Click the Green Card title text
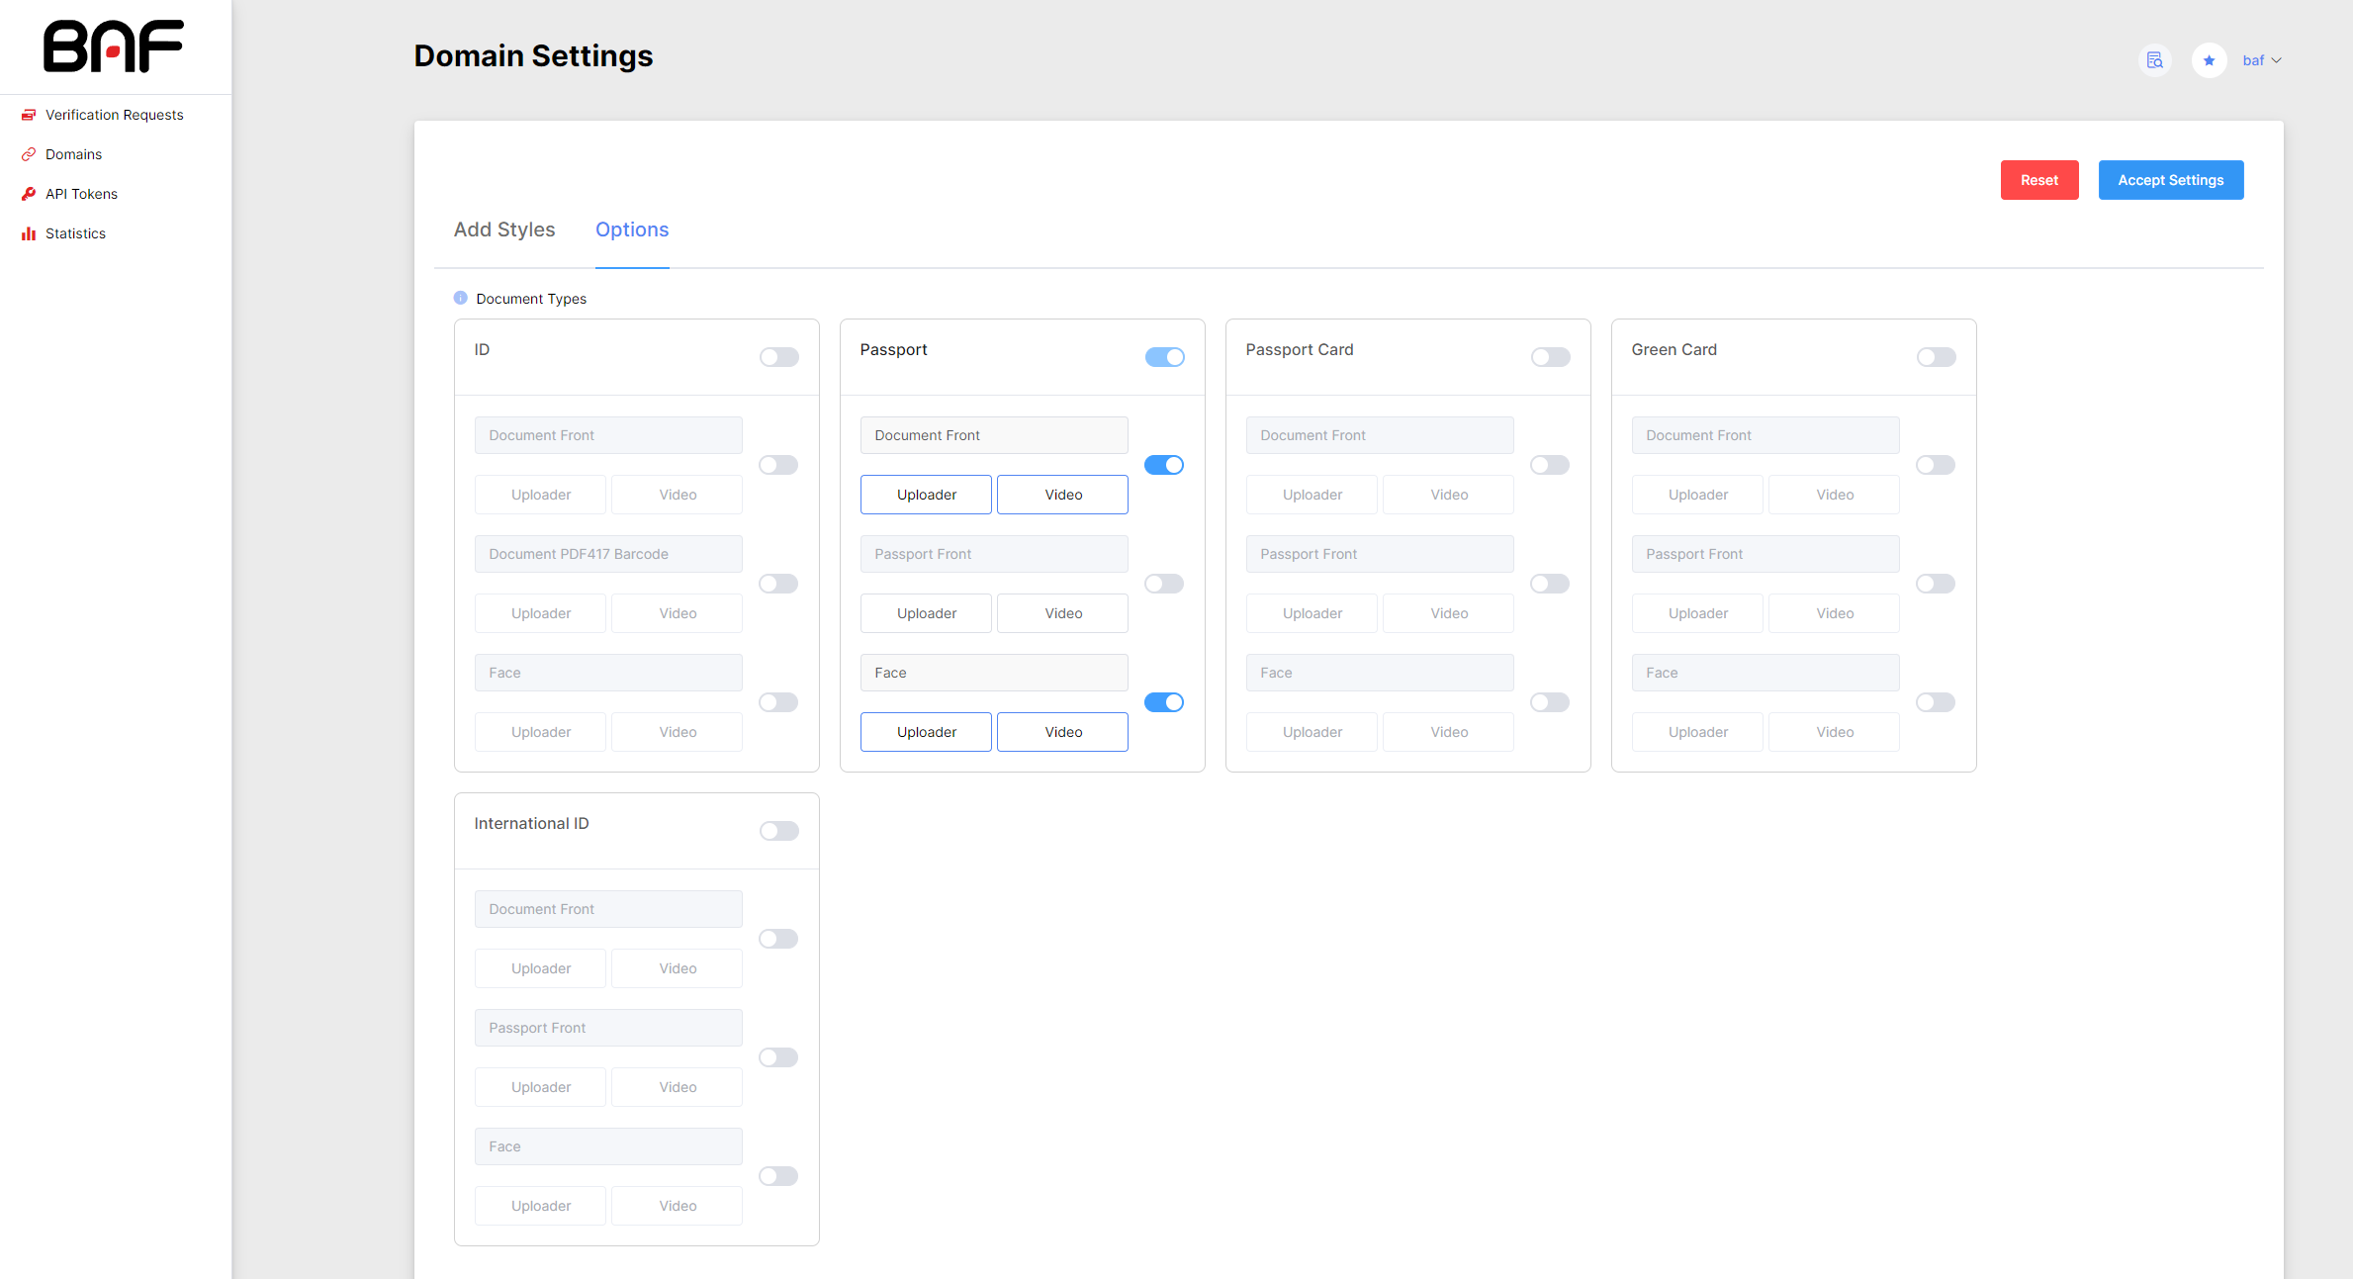The image size is (2353, 1279). point(1674,349)
